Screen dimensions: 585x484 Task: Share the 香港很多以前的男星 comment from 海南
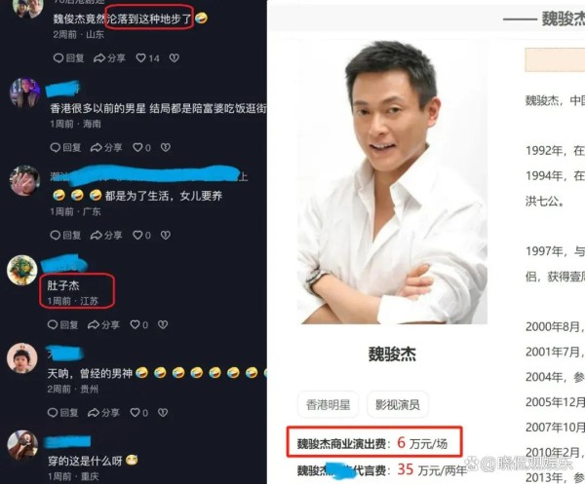pyautogui.click(x=106, y=148)
